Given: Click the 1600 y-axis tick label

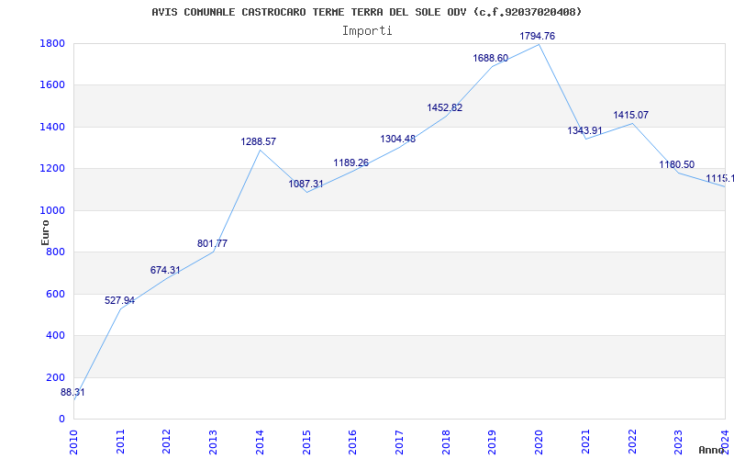Looking at the screenshot, I should coord(52,85).
